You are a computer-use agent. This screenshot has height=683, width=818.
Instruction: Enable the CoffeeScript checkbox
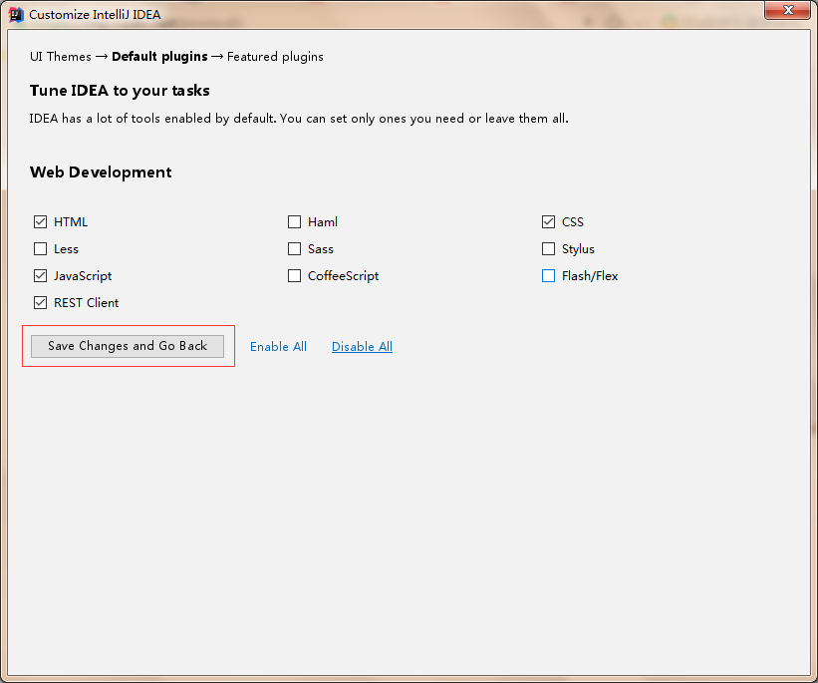tap(294, 276)
